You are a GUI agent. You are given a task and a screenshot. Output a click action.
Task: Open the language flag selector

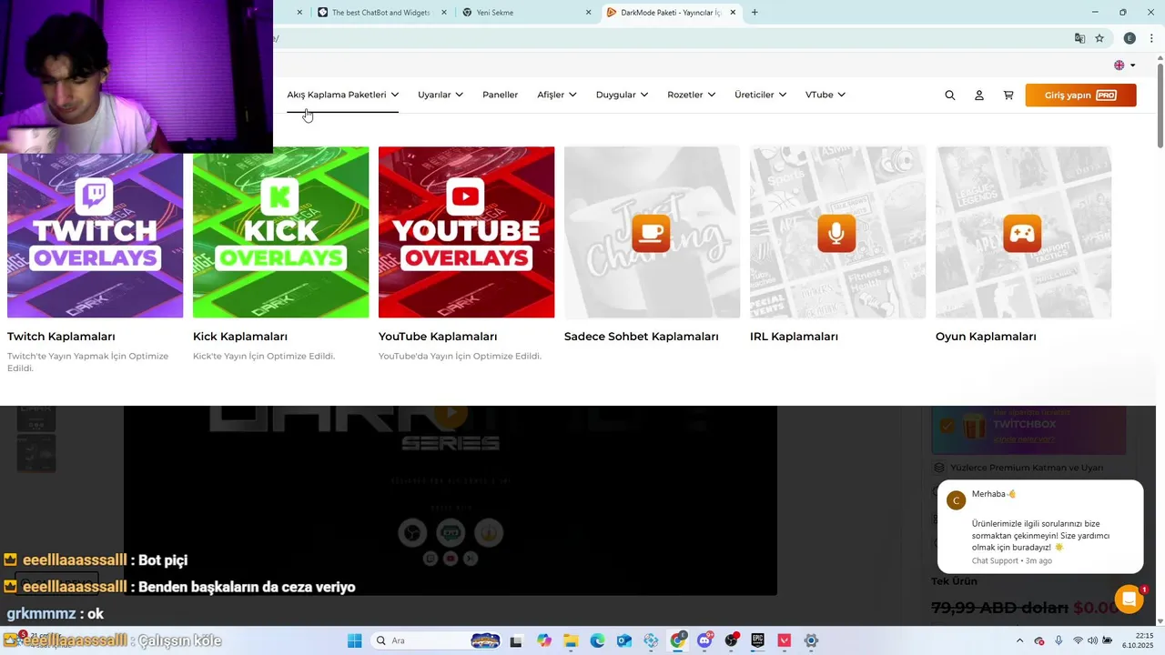coord(1125,65)
